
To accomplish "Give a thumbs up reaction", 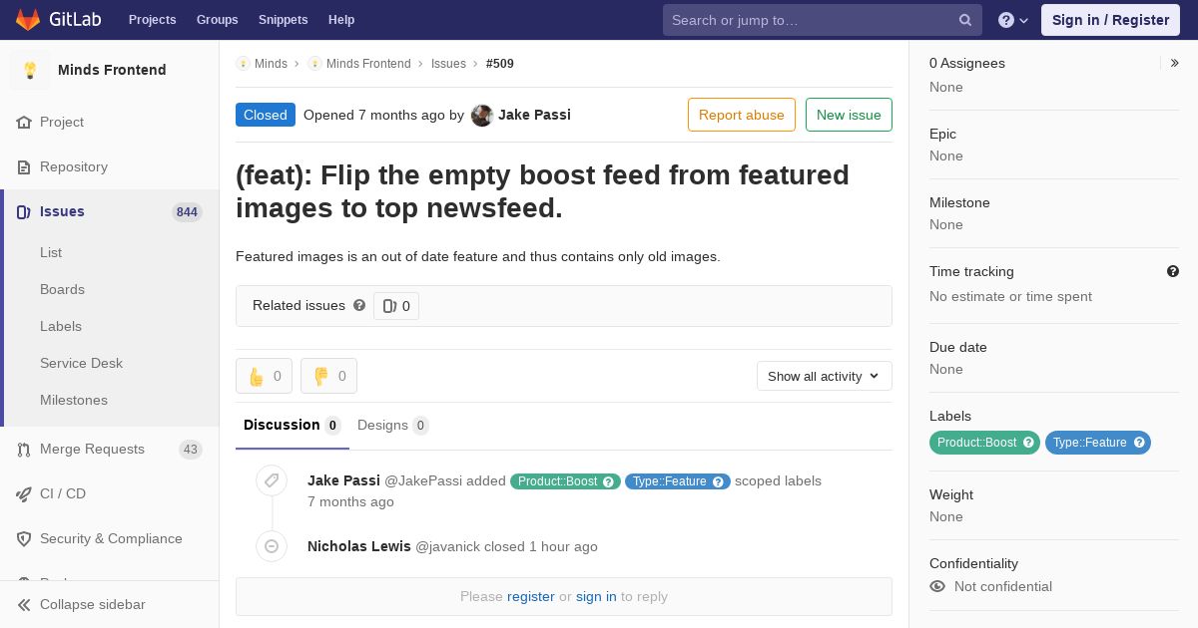I will [x=264, y=376].
